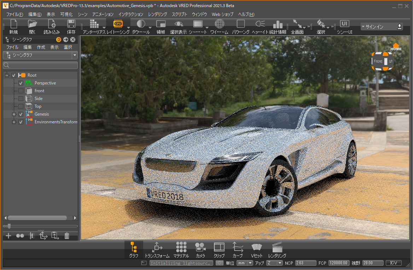Uncheck the Genesis node visibility checkbox

point(21,114)
